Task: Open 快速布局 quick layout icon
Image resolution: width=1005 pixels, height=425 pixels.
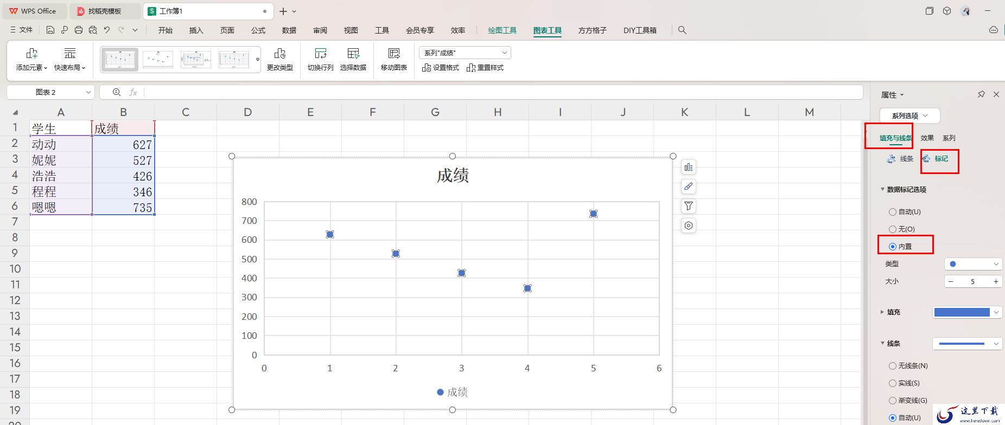Action: pos(69,53)
